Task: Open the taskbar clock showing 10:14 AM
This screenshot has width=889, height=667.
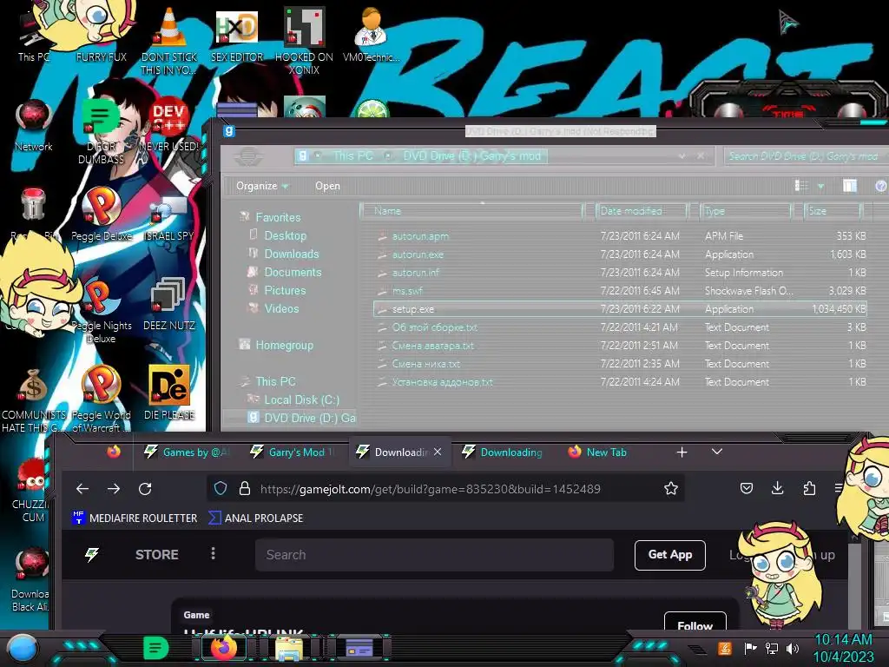Action: pos(843,648)
